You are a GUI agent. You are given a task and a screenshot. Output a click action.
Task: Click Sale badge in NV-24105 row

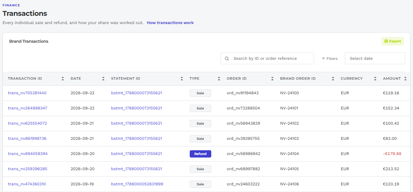click(x=200, y=169)
